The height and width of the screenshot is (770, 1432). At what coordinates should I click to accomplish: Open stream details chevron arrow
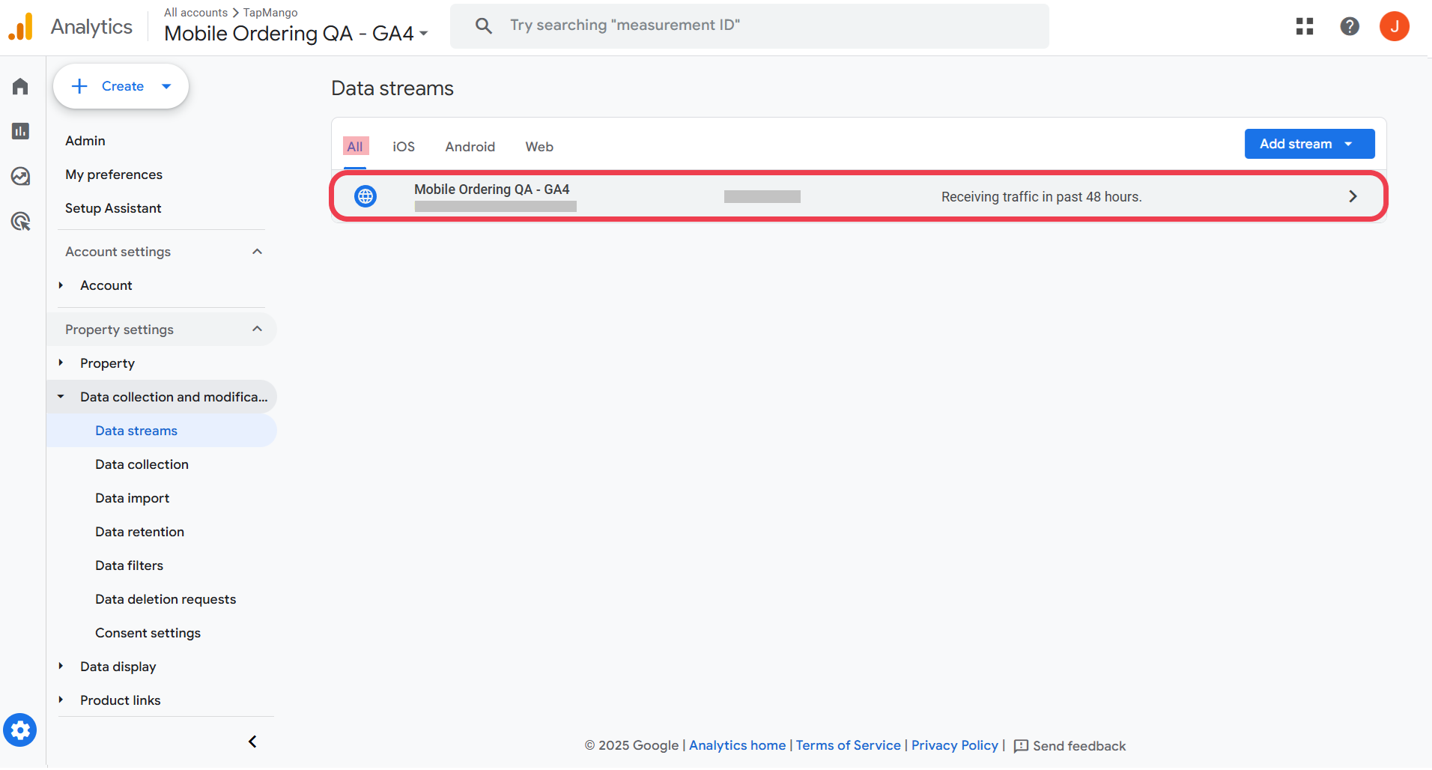(1353, 196)
